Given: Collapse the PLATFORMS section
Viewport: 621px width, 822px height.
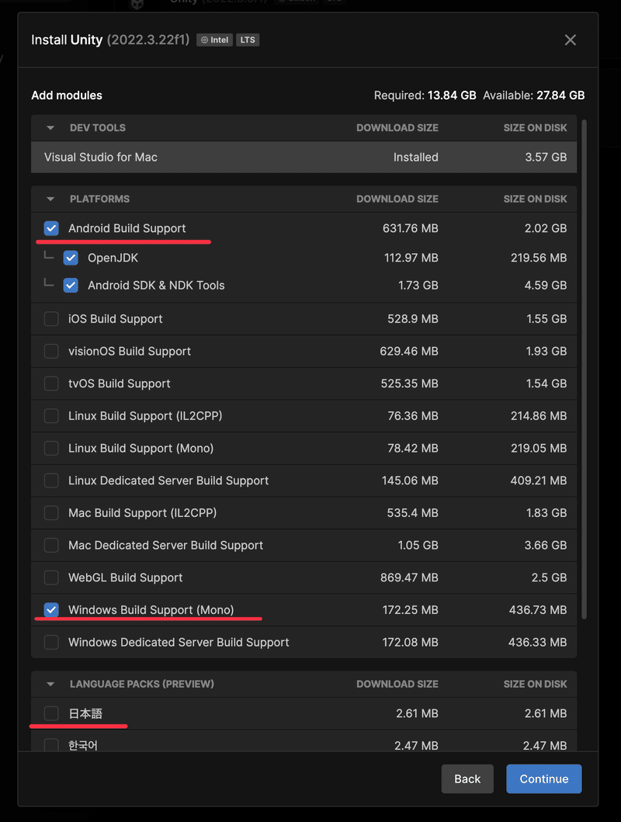Looking at the screenshot, I should (x=50, y=199).
